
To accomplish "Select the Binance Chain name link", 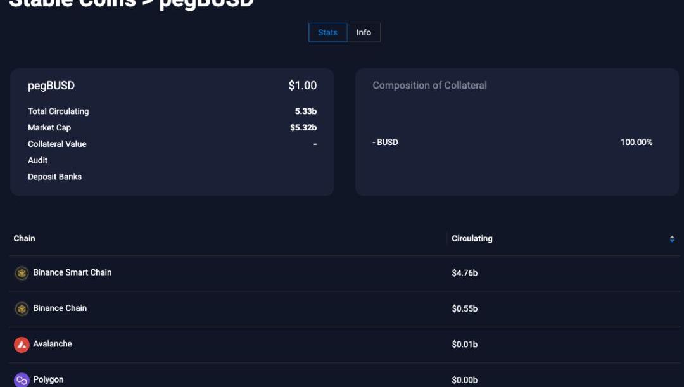I will [x=60, y=308].
